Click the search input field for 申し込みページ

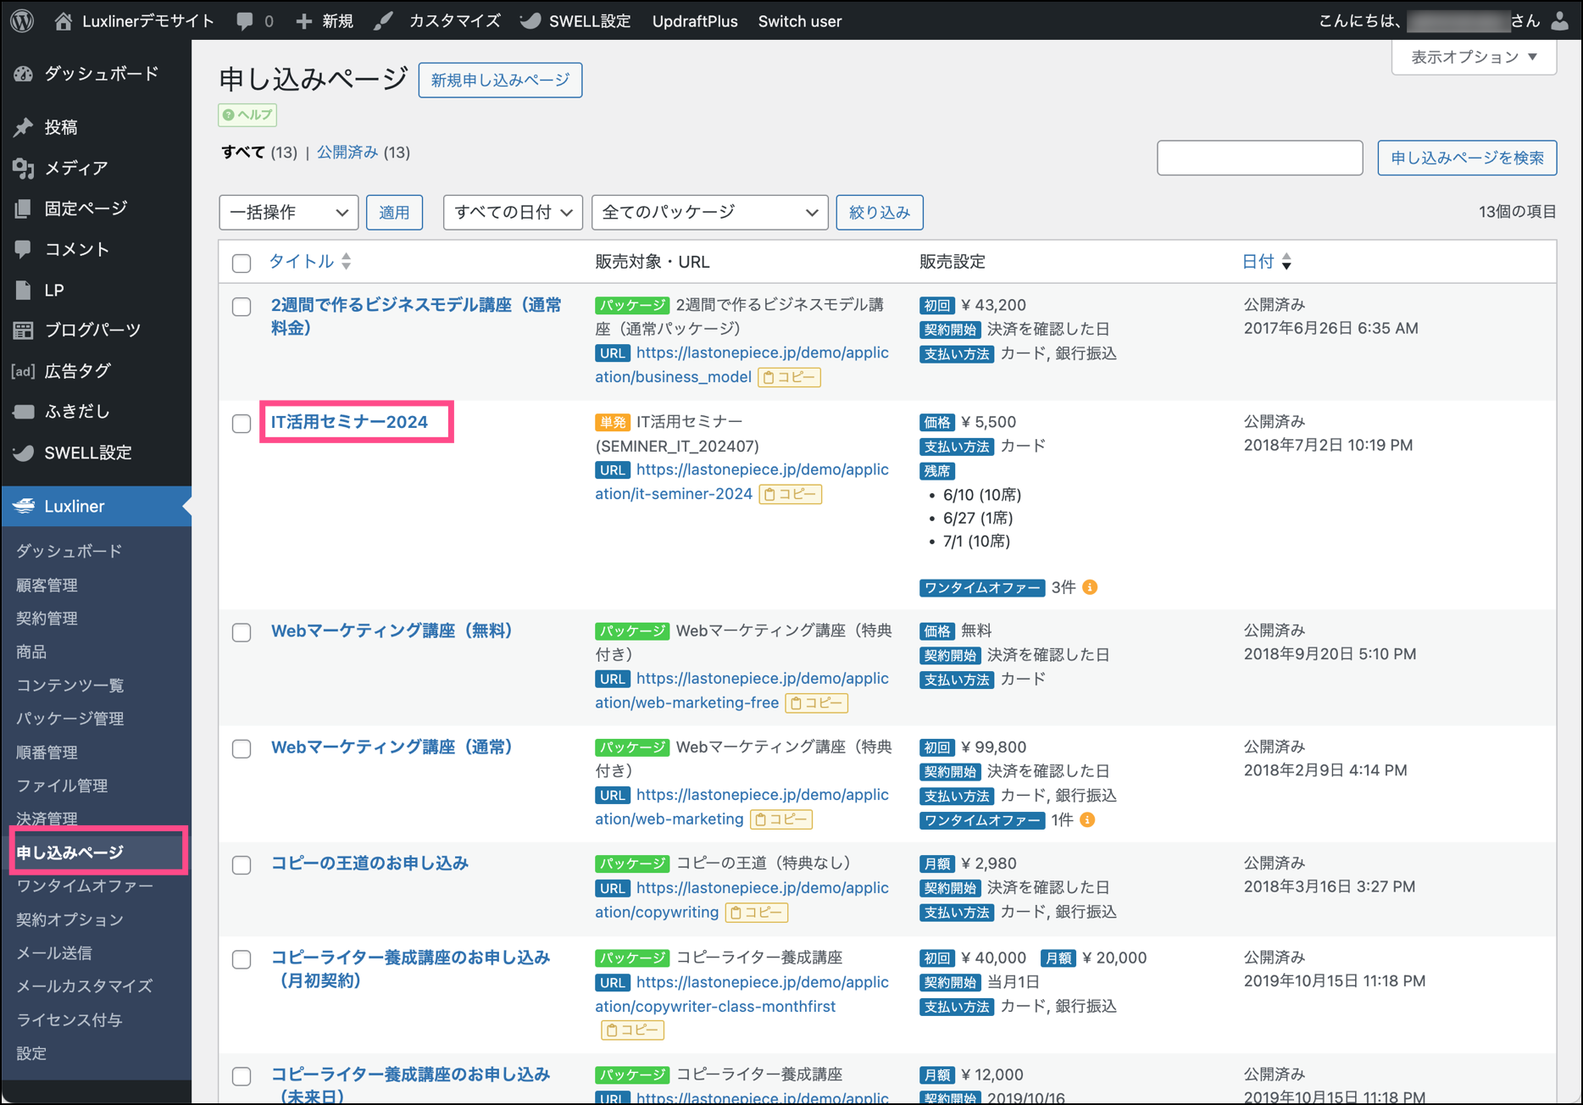pyautogui.click(x=1259, y=158)
